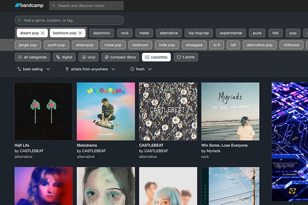Screen dimensions: 308x205
Task: Add the chillwave subgenre tag
Action: 291,45
